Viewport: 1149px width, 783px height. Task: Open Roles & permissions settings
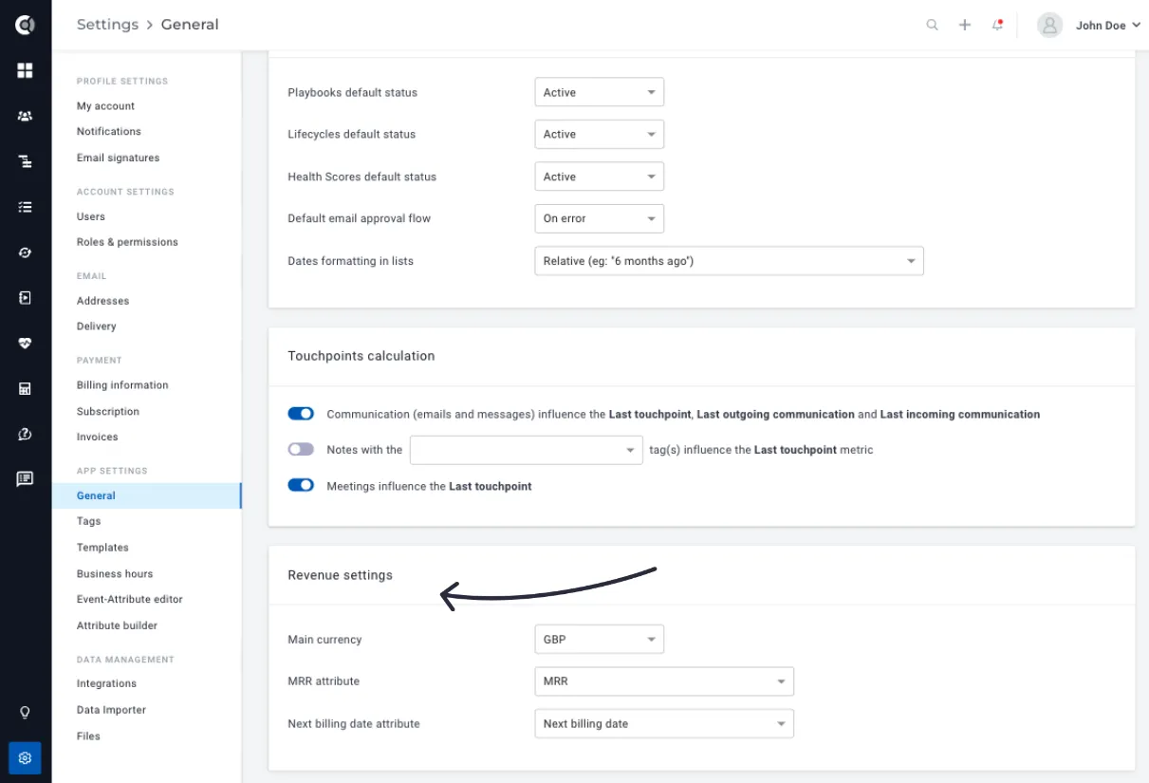[x=127, y=242]
